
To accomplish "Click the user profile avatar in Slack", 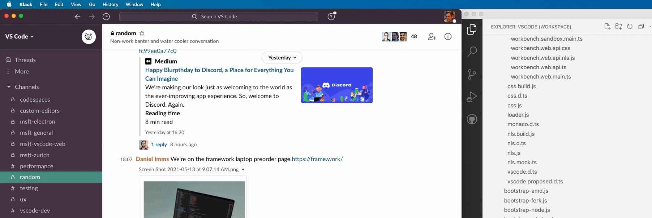I will pyautogui.click(x=449, y=17).
